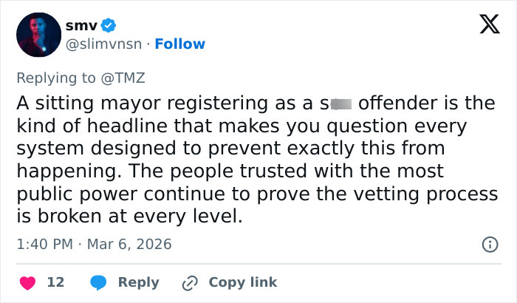Follow the @slimvnsn account

click(182, 44)
